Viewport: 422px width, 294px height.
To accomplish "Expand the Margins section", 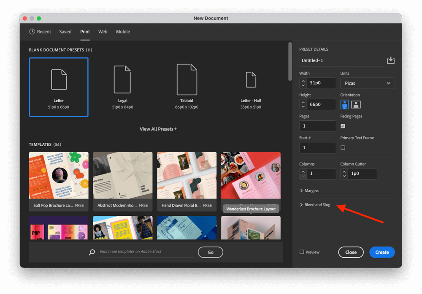I will [311, 191].
